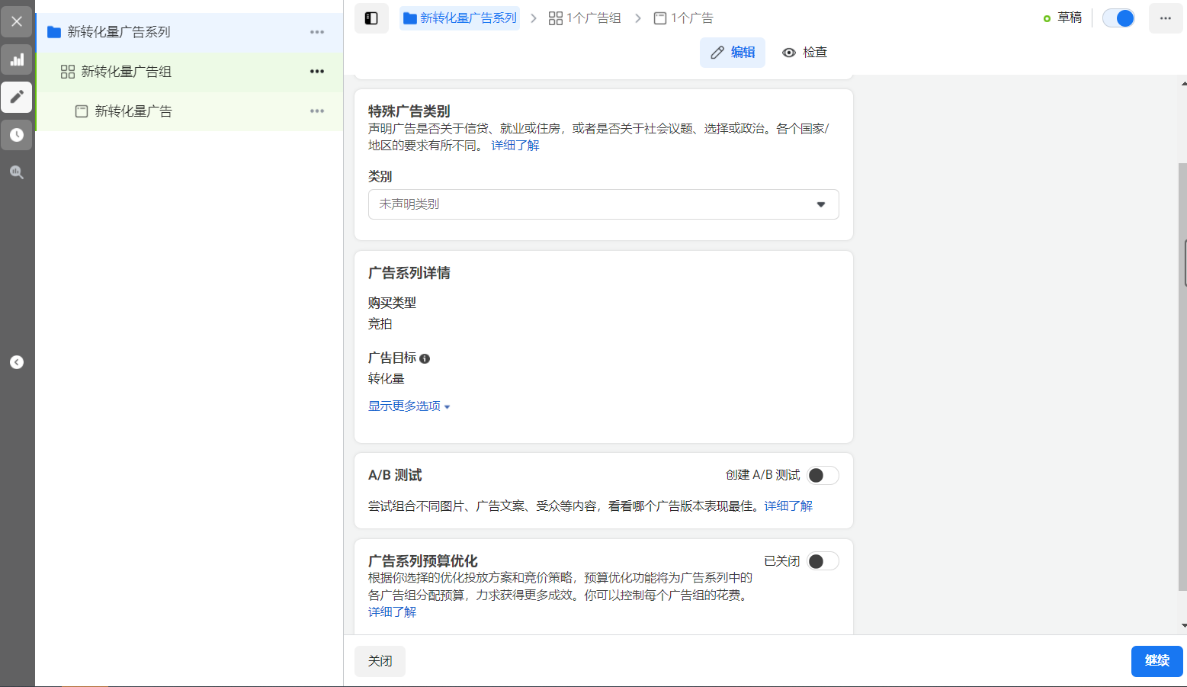Switch to the 检查 tab
This screenshot has width=1187, height=687.
tap(804, 52)
